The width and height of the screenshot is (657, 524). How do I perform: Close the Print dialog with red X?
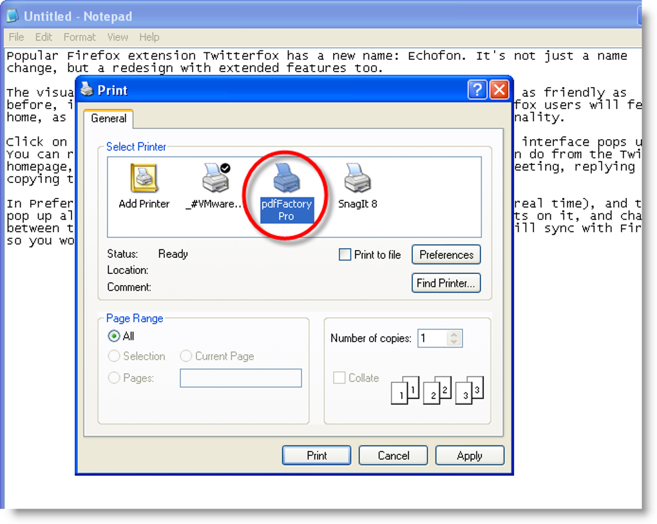tap(499, 90)
